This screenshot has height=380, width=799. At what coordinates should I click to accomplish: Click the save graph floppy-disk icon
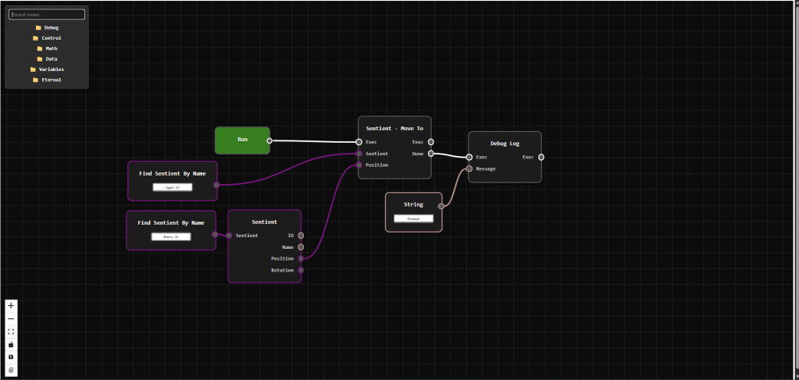coord(11,357)
